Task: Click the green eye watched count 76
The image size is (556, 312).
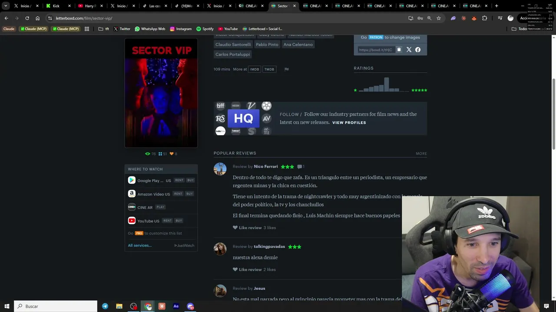Action: point(150,154)
